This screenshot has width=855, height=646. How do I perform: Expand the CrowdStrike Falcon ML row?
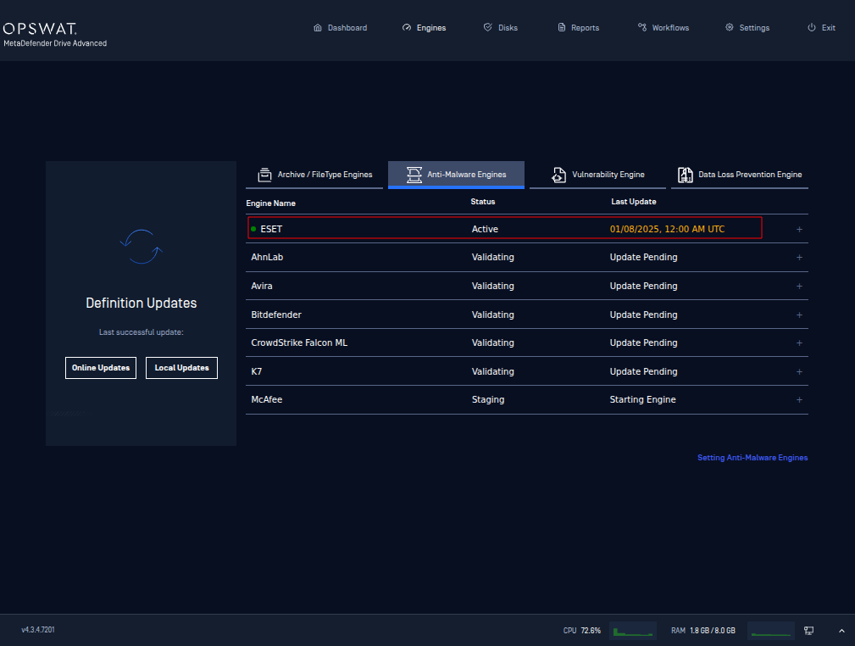[x=799, y=342]
